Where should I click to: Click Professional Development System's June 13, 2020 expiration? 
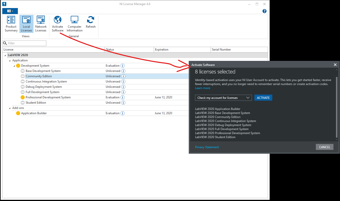tap(163, 97)
